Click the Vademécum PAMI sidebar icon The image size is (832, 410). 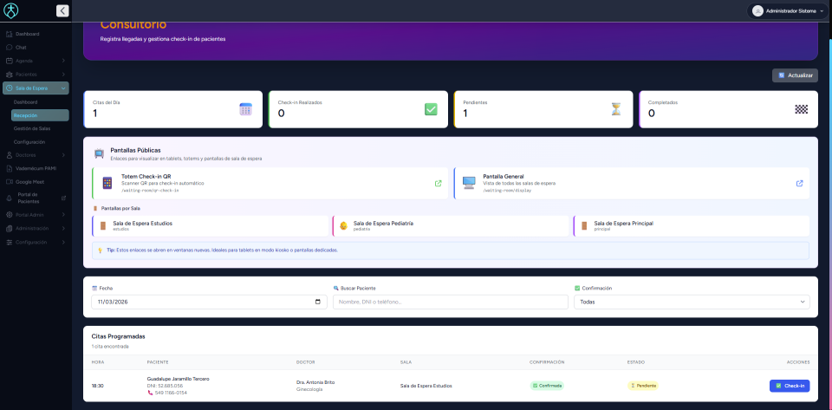[9, 168]
